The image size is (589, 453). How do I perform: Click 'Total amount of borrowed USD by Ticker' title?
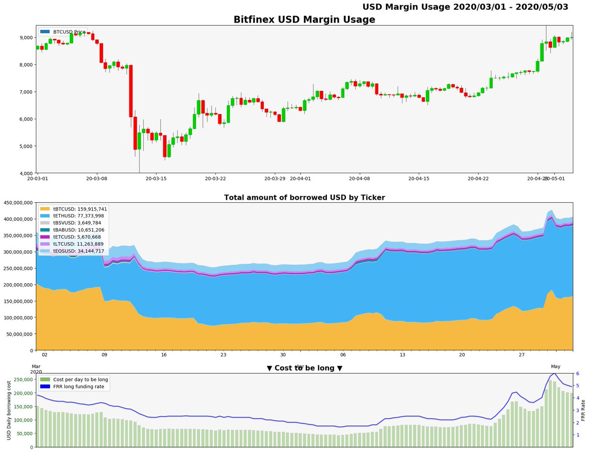click(x=304, y=198)
